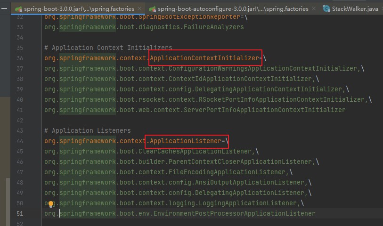Click ConfigurationWarningsApplicationContextInitializer on line 37
The width and height of the screenshot is (383, 226).
(x=263, y=68)
